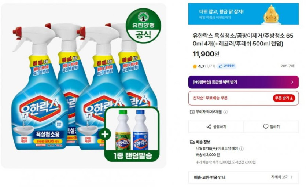Click the 선착순! 무료배송 쿠폰 banner text
The image size is (306, 187).
click(210, 98)
